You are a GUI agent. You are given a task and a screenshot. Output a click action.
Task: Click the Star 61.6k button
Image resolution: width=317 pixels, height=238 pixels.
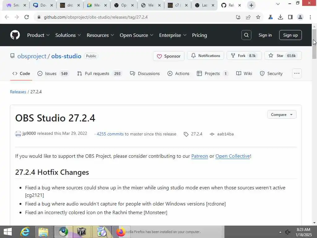tap(283, 56)
